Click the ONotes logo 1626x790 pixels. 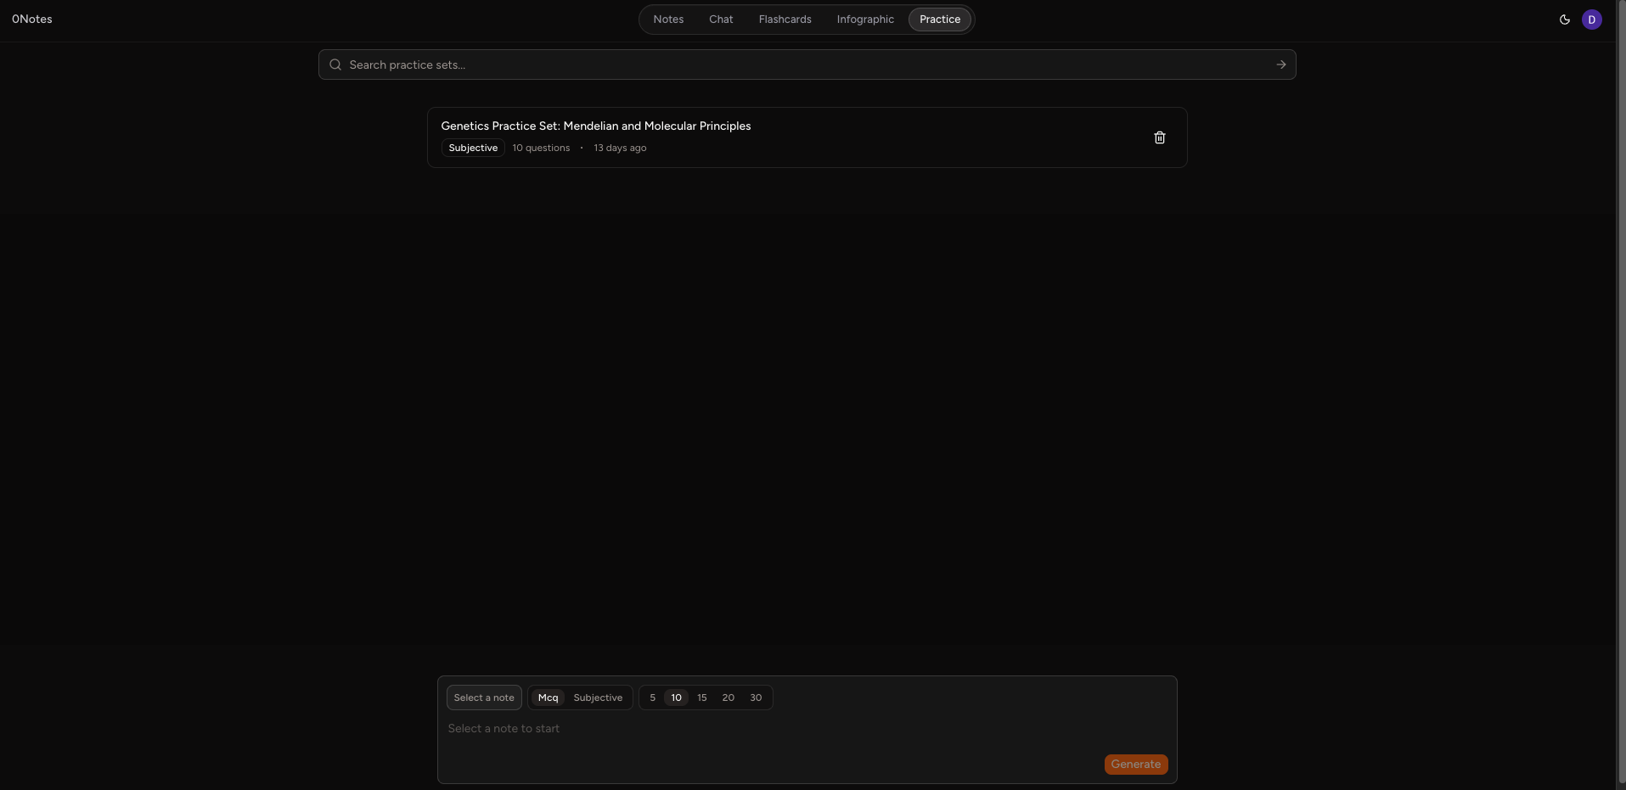[x=31, y=19]
